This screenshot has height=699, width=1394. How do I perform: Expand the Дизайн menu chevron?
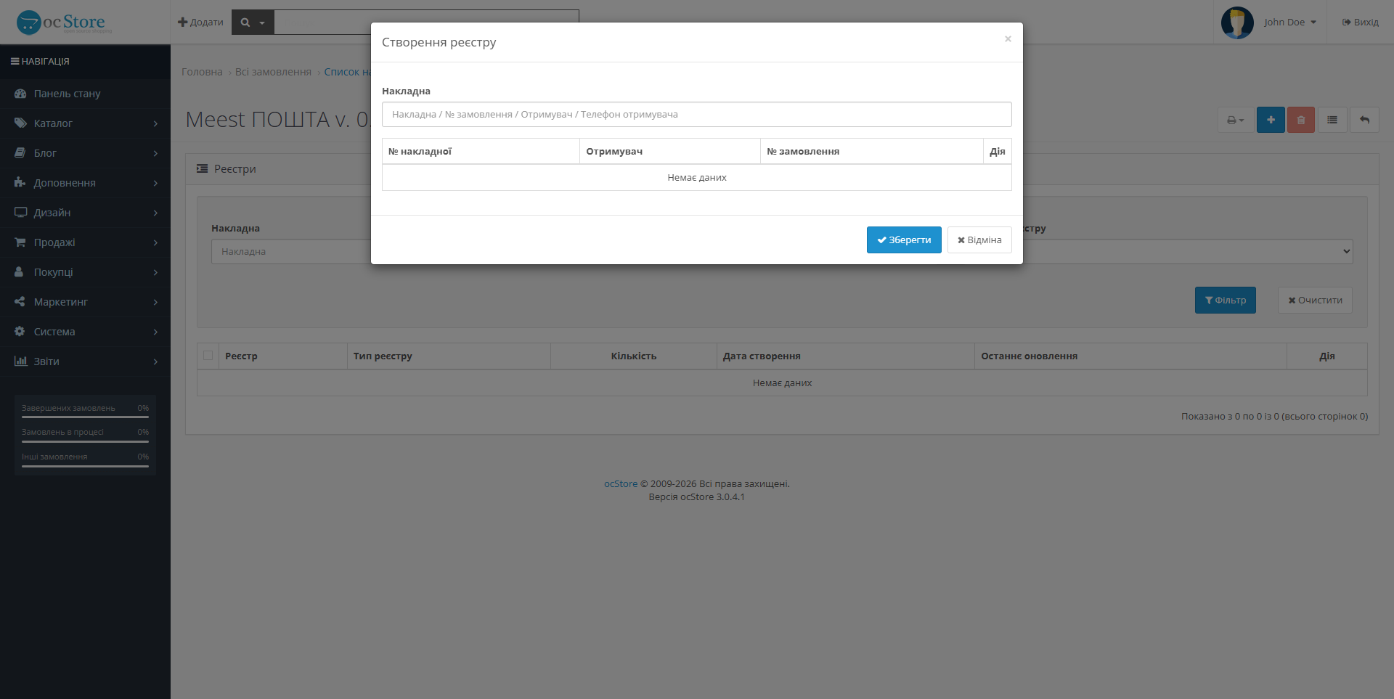click(x=155, y=213)
